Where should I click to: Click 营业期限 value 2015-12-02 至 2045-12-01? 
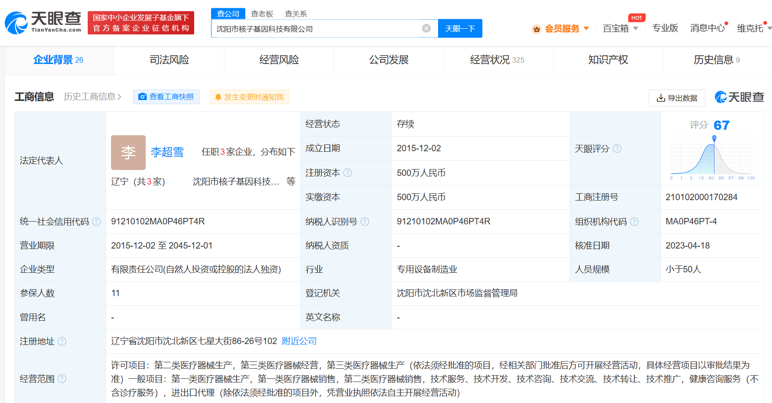pyautogui.click(x=162, y=246)
